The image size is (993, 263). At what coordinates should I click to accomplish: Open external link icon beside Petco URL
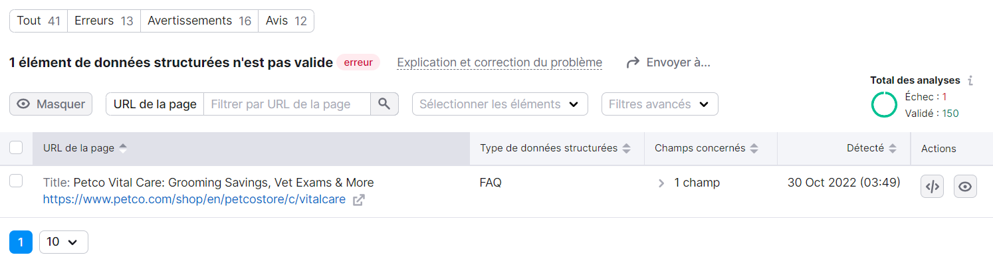point(358,199)
